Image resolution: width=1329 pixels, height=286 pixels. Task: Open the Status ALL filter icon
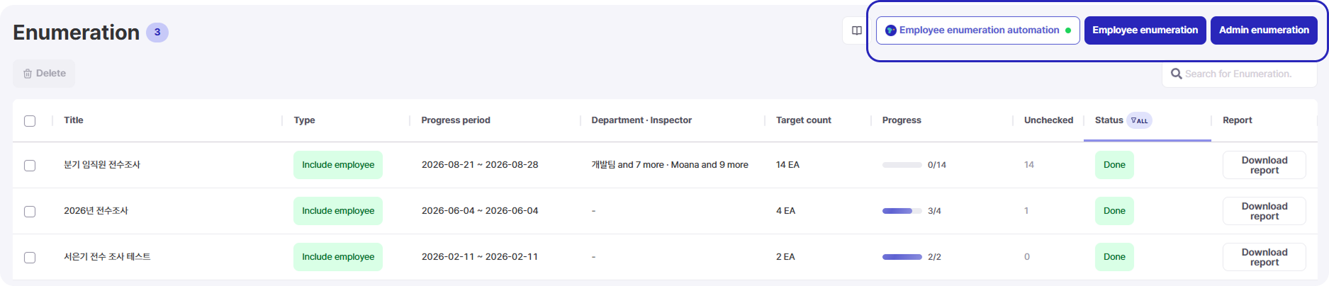1140,120
